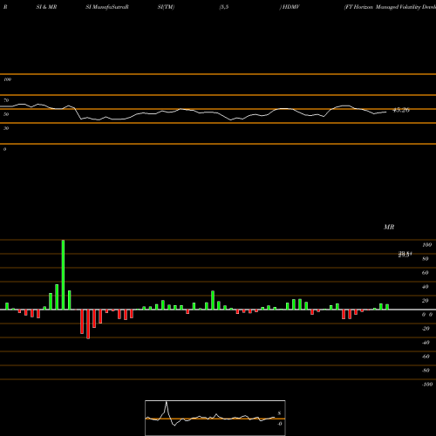This screenshot has width=436, height=436.
Task: Click the MR panel label
Action: (x=389, y=227)
